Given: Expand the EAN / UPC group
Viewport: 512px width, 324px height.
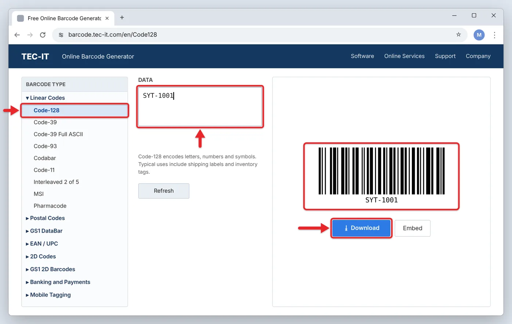Looking at the screenshot, I should (x=42, y=244).
